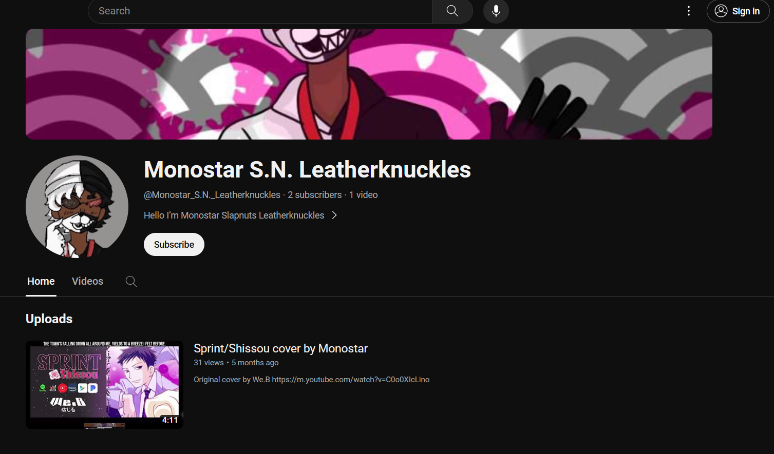Subscribe to Monostar S.N. Leatherknuckles
The width and height of the screenshot is (774, 454).
click(x=174, y=245)
